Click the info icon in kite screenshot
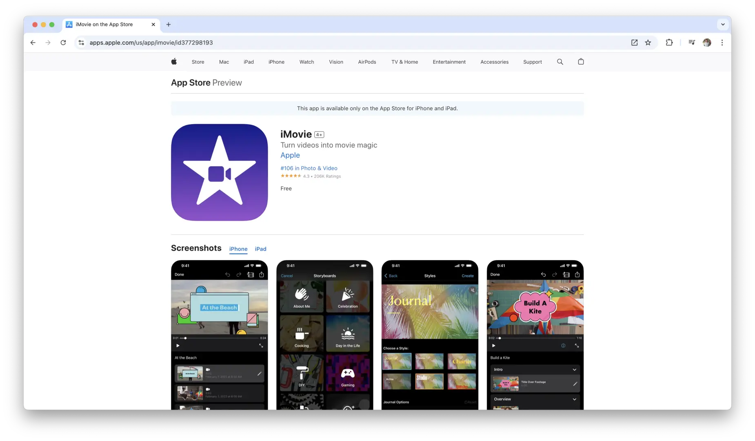The width and height of the screenshot is (755, 441). (x=563, y=345)
